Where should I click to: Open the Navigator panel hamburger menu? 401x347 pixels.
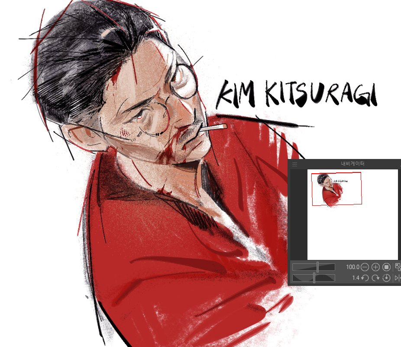pos(295,165)
